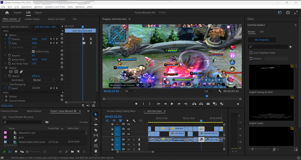Open Animasi Abang Tukang Bakso sequence tab
301x160 pixels.
point(121,111)
